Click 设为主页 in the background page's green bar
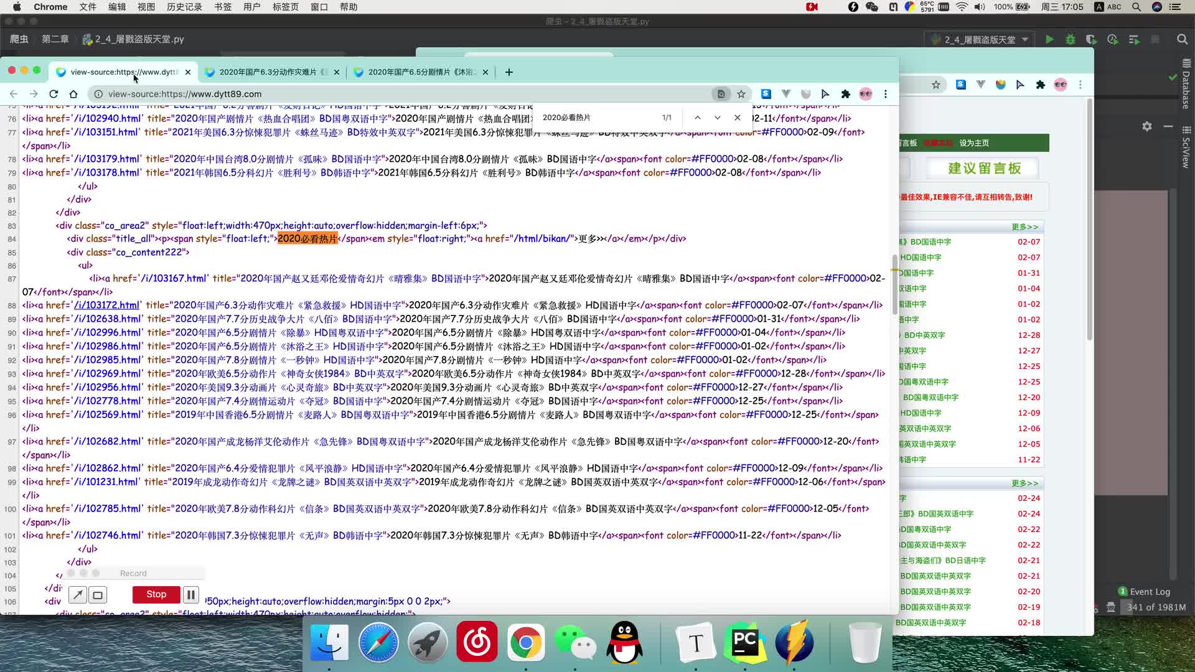The width and height of the screenshot is (1195, 672). point(974,143)
